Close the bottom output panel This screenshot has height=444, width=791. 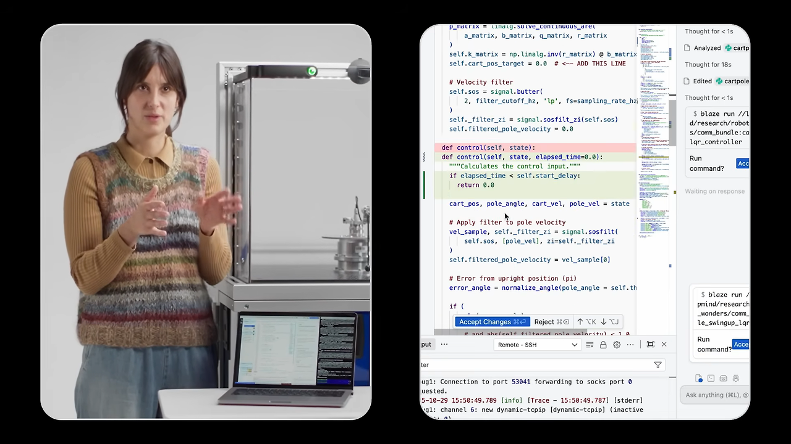point(664,345)
